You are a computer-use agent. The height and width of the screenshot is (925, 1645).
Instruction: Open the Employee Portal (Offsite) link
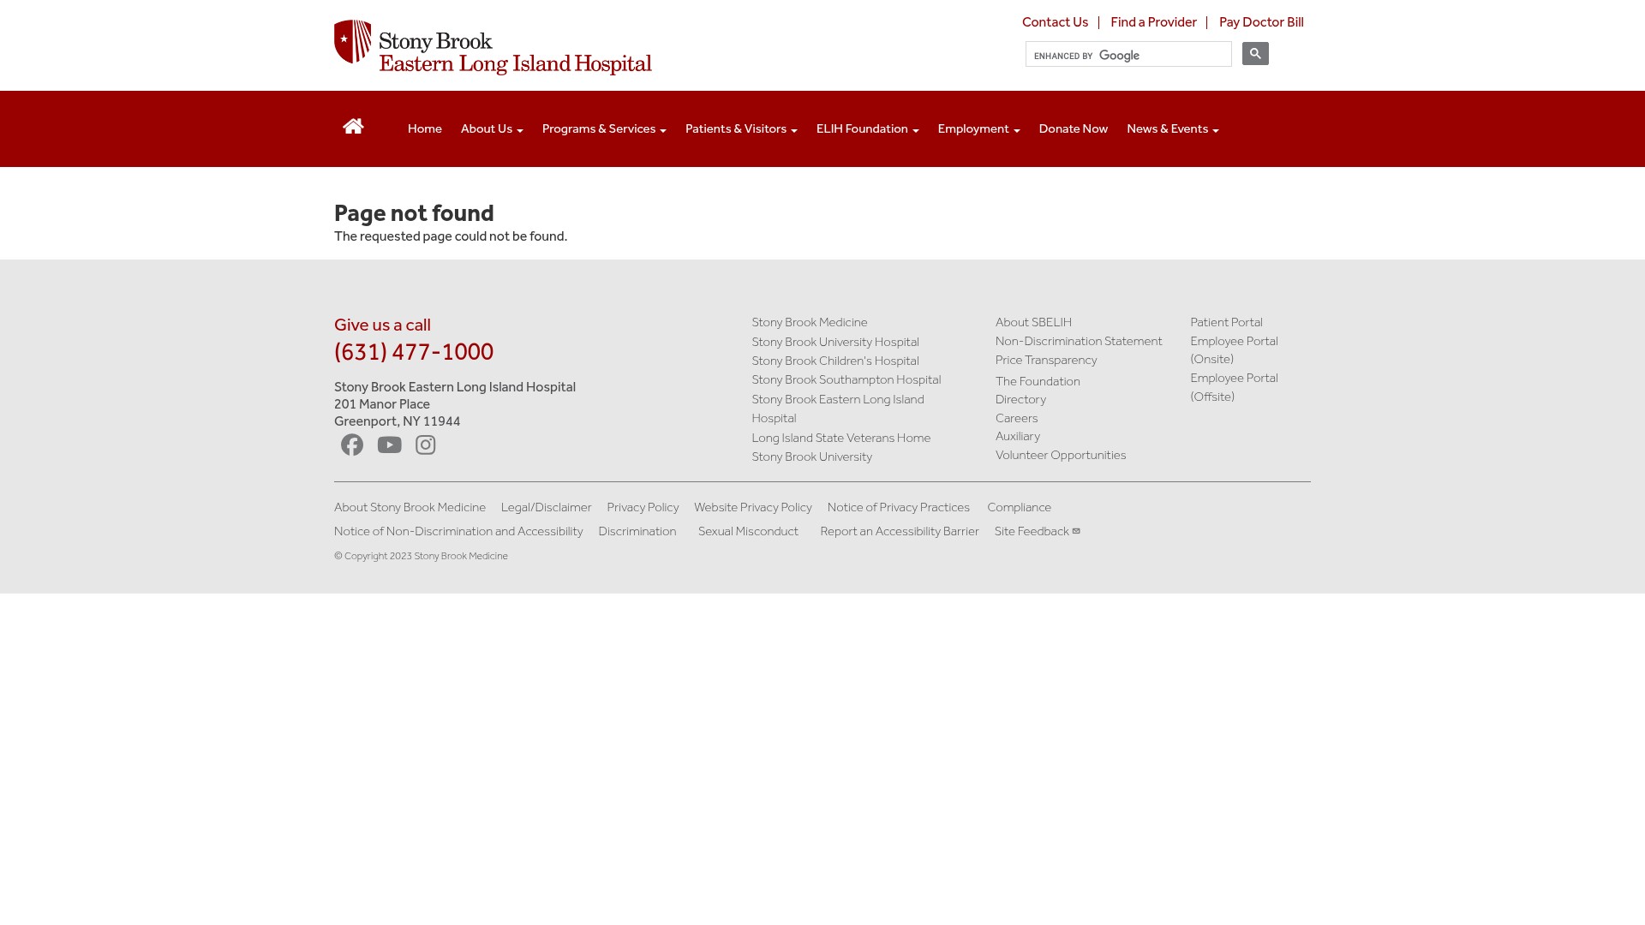pyautogui.click(x=1234, y=387)
